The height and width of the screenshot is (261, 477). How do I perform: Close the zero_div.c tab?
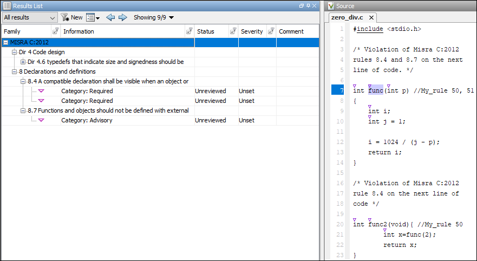(371, 17)
